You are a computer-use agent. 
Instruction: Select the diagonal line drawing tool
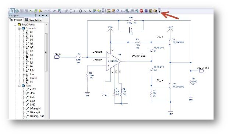pos(85,11)
